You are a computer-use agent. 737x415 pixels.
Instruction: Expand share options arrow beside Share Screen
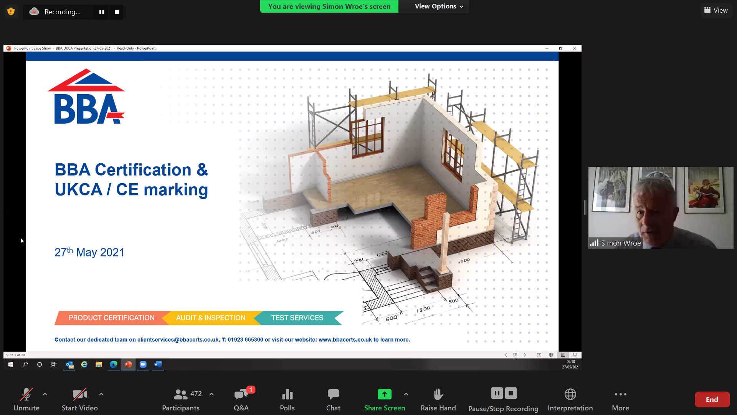pyautogui.click(x=406, y=394)
